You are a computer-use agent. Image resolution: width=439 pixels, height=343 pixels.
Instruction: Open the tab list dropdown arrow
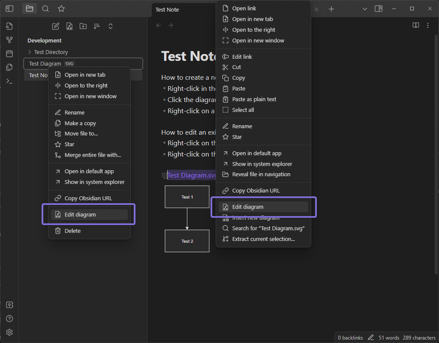coord(364,9)
